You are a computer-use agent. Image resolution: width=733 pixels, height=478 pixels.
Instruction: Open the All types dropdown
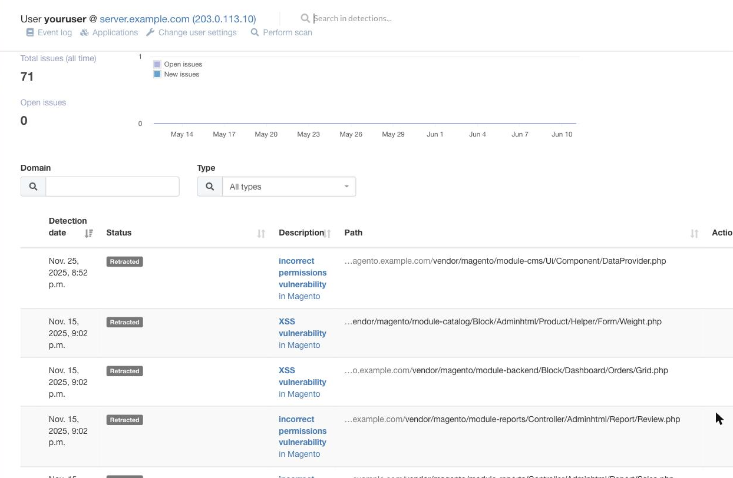coord(289,187)
